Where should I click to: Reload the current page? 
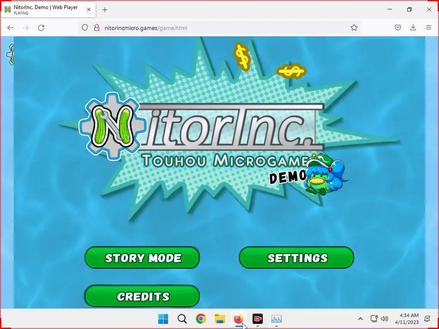pyautogui.click(x=41, y=28)
